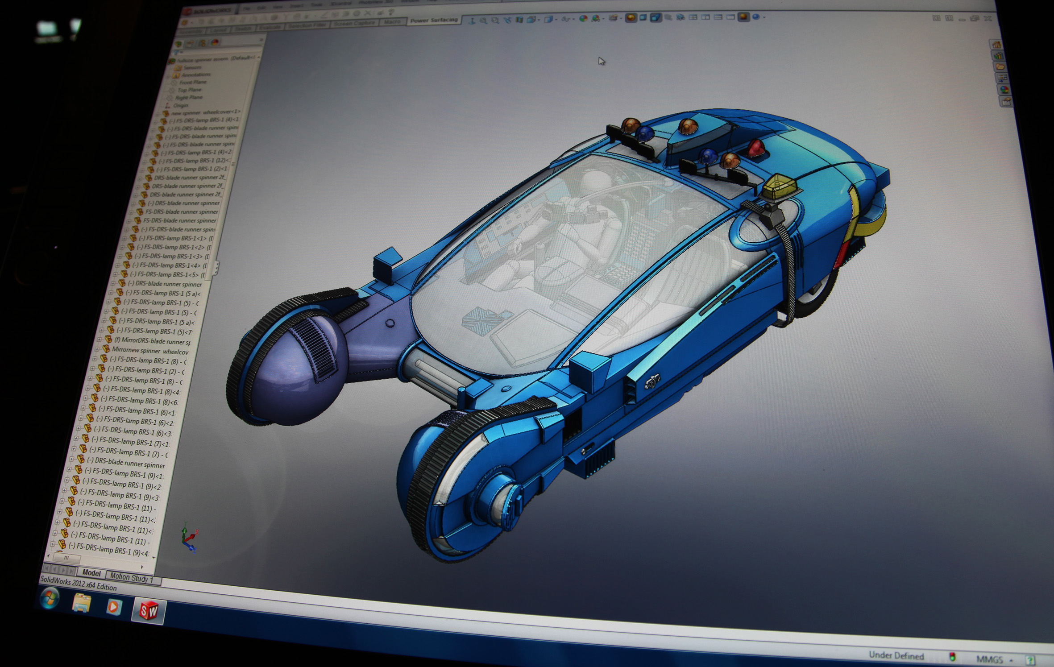Toggle the RealView Graphics orange sphere button
This screenshot has width=1054, height=667.
click(x=631, y=18)
